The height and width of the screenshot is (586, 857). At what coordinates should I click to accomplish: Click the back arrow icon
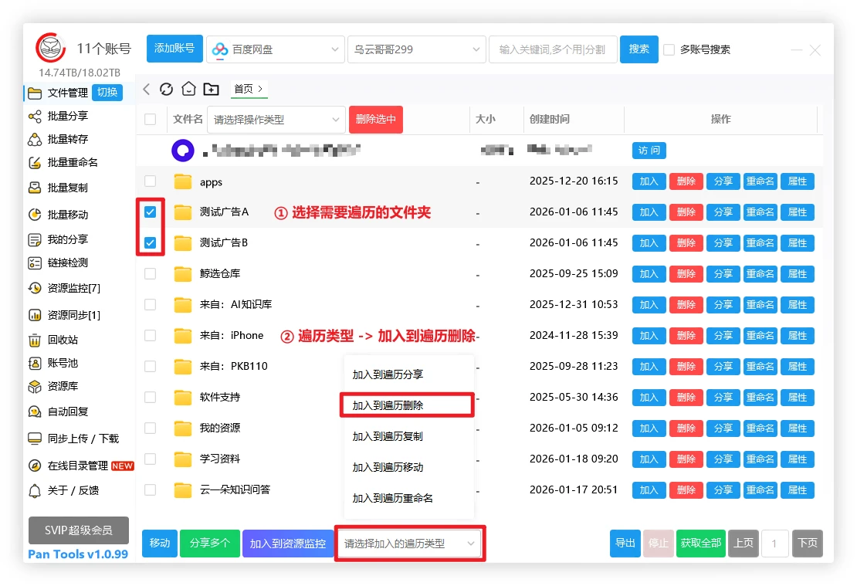pos(147,89)
